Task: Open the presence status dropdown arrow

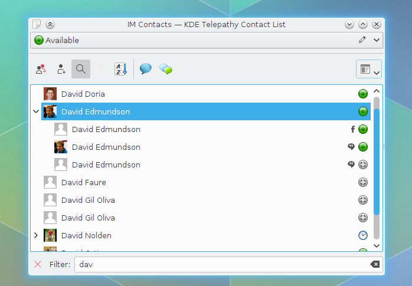Action: [x=377, y=40]
